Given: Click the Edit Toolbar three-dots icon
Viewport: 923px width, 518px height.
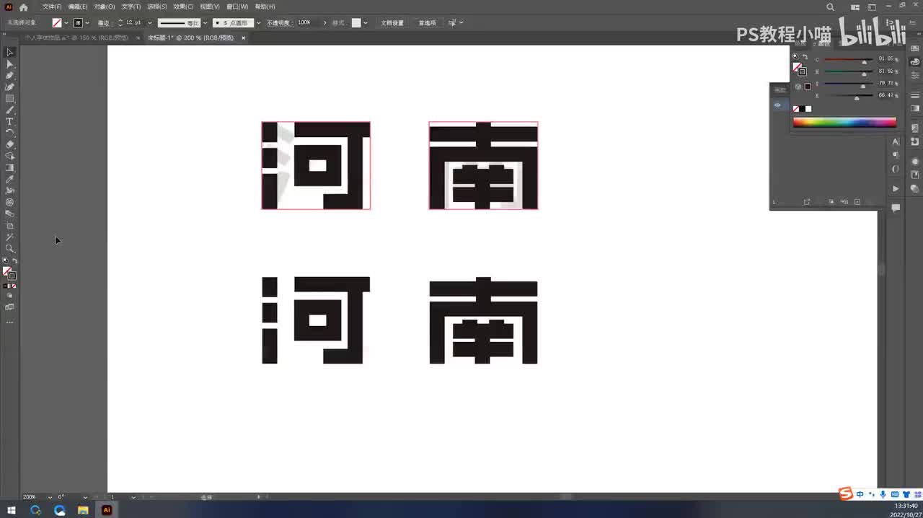Looking at the screenshot, I should (9, 322).
